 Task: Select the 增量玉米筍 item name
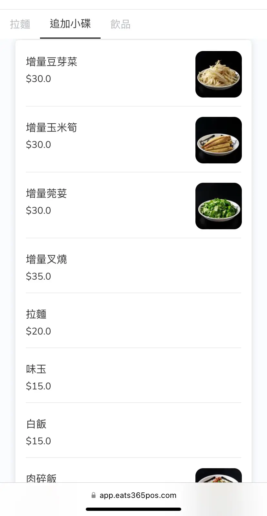[52, 128]
